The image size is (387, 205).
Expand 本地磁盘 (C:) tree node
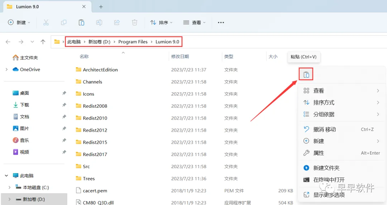pyautogui.click(x=9, y=187)
